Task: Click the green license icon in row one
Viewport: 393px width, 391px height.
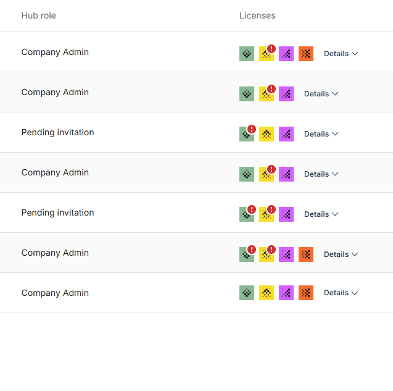Action: [x=247, y=54]
